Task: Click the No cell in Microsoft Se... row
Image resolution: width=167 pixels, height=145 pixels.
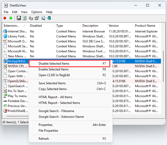Action: [x=32, y=46]
